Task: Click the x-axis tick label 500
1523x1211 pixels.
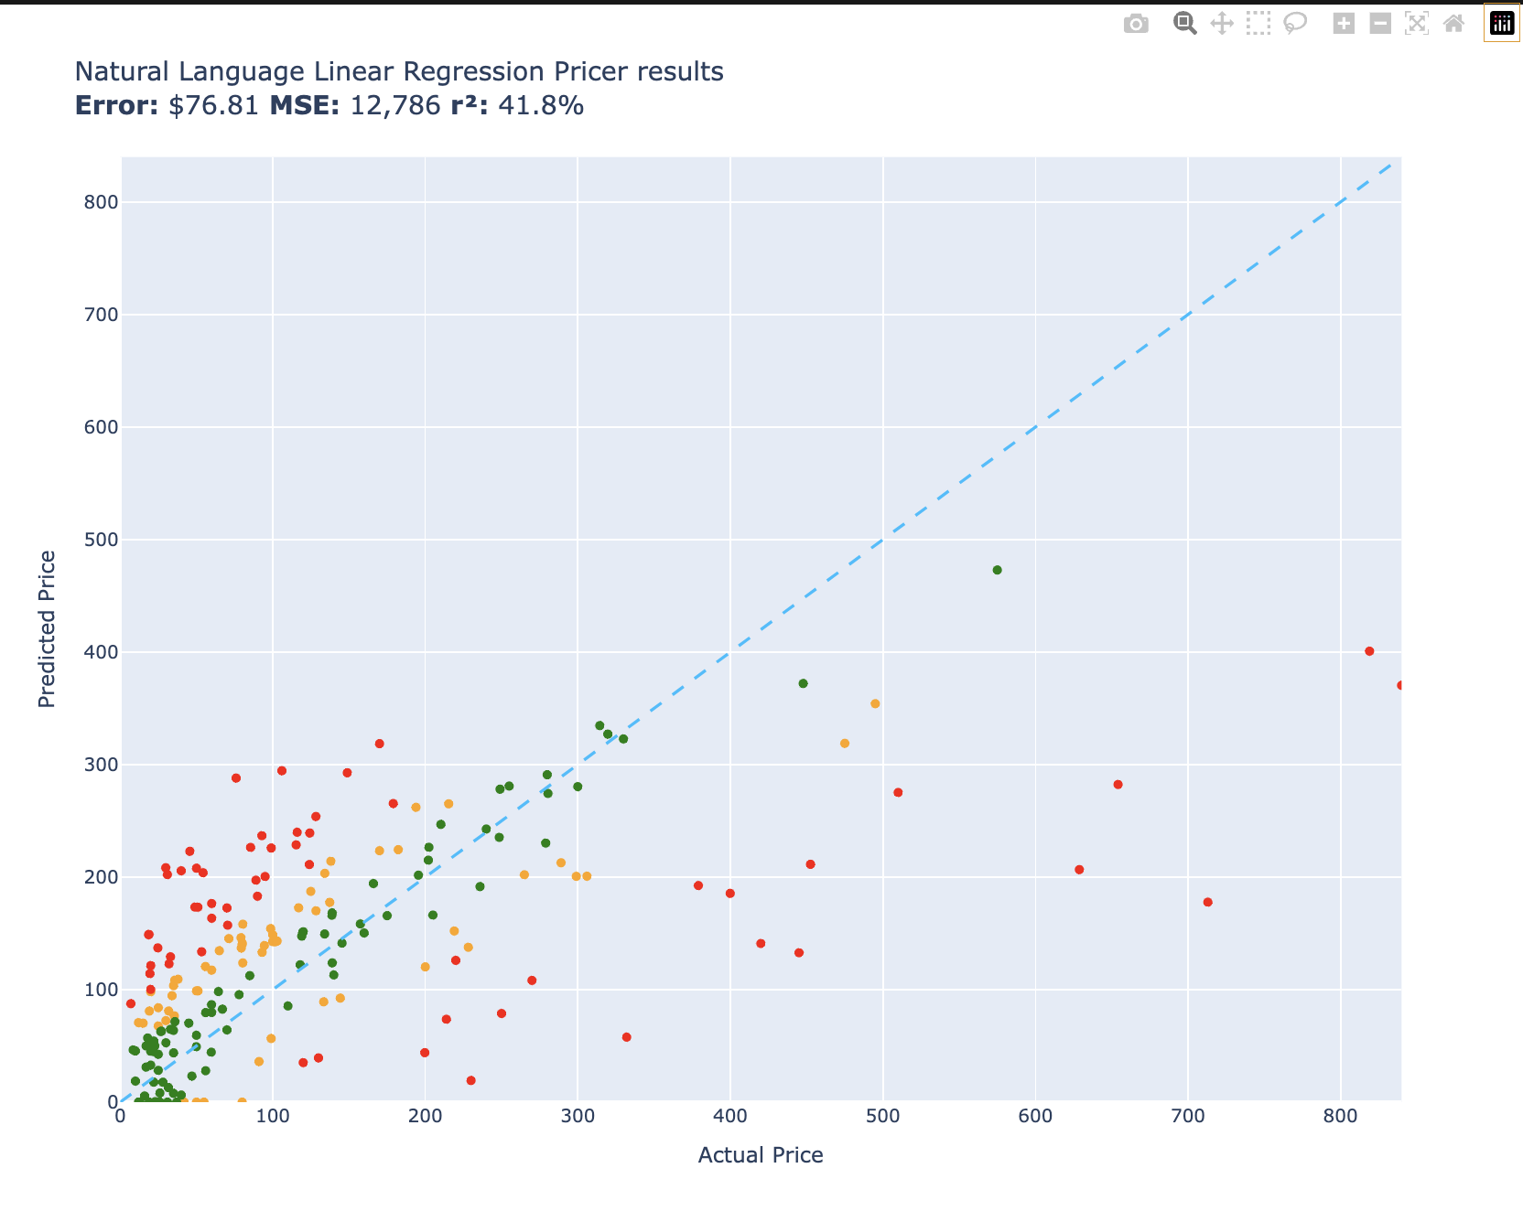Action: (883, 1116)
